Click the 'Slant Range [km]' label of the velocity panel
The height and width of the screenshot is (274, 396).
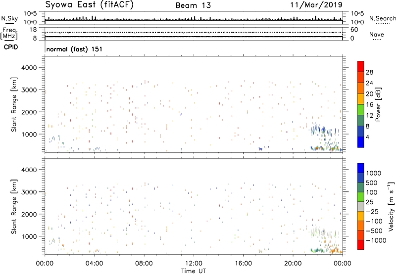(x=14, y=206)
